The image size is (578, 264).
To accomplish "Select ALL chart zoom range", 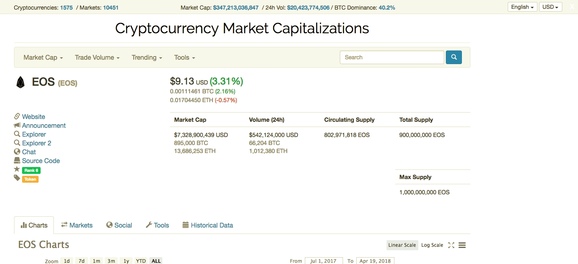I will coord(156,261).
